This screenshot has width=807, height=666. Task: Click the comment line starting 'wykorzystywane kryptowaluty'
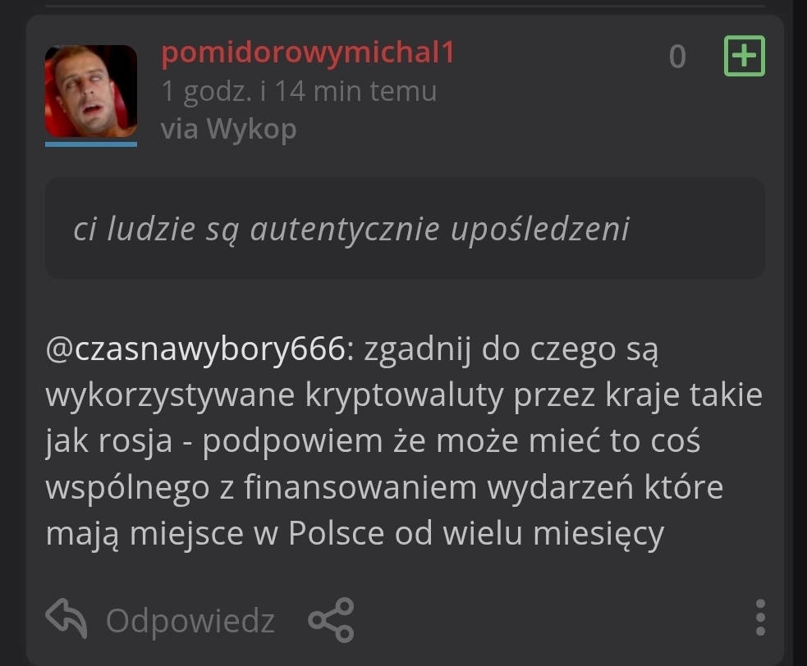click(404, 395)
